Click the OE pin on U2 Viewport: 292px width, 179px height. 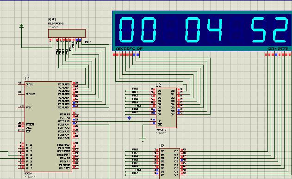[x=160, y=124]
